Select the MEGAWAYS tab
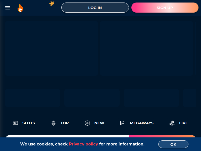The height and width of the screenshot is (151, 201). pos(137,123)
